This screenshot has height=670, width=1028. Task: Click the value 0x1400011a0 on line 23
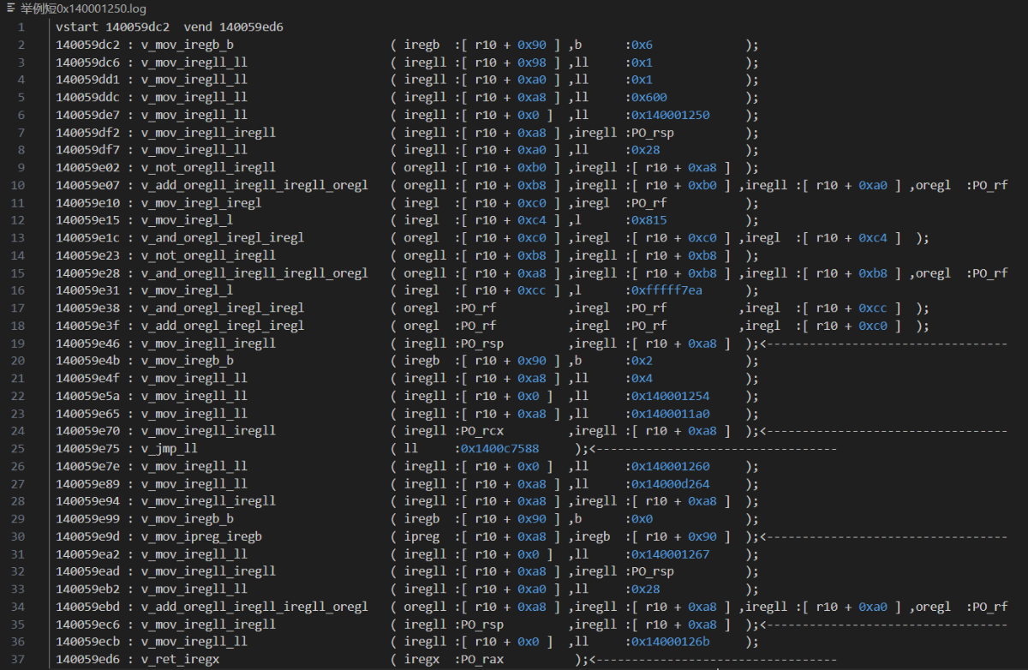tap(670, 413)
